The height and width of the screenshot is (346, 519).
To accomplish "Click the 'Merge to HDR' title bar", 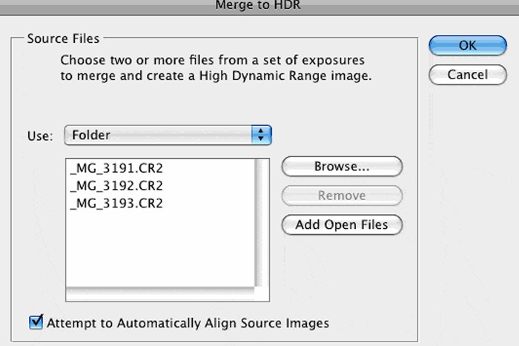I will [x=258, y=6].
